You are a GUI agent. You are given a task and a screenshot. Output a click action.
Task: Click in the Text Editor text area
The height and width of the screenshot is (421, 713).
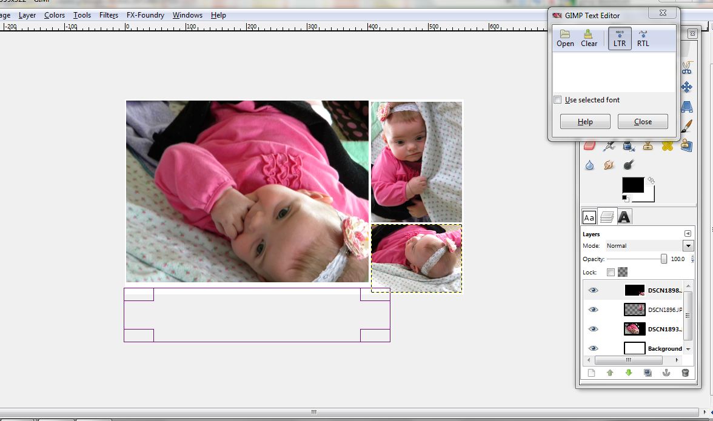[x=614, y=71]
